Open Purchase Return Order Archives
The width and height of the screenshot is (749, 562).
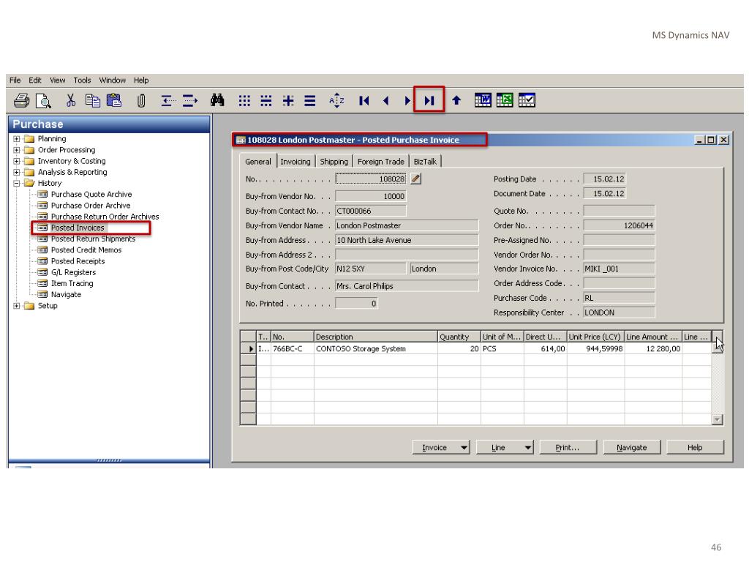(105, 217)
